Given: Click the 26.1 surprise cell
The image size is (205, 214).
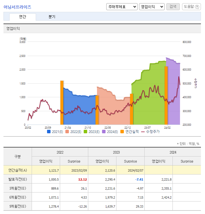Looking at the screenshot, I should (74, 188).
